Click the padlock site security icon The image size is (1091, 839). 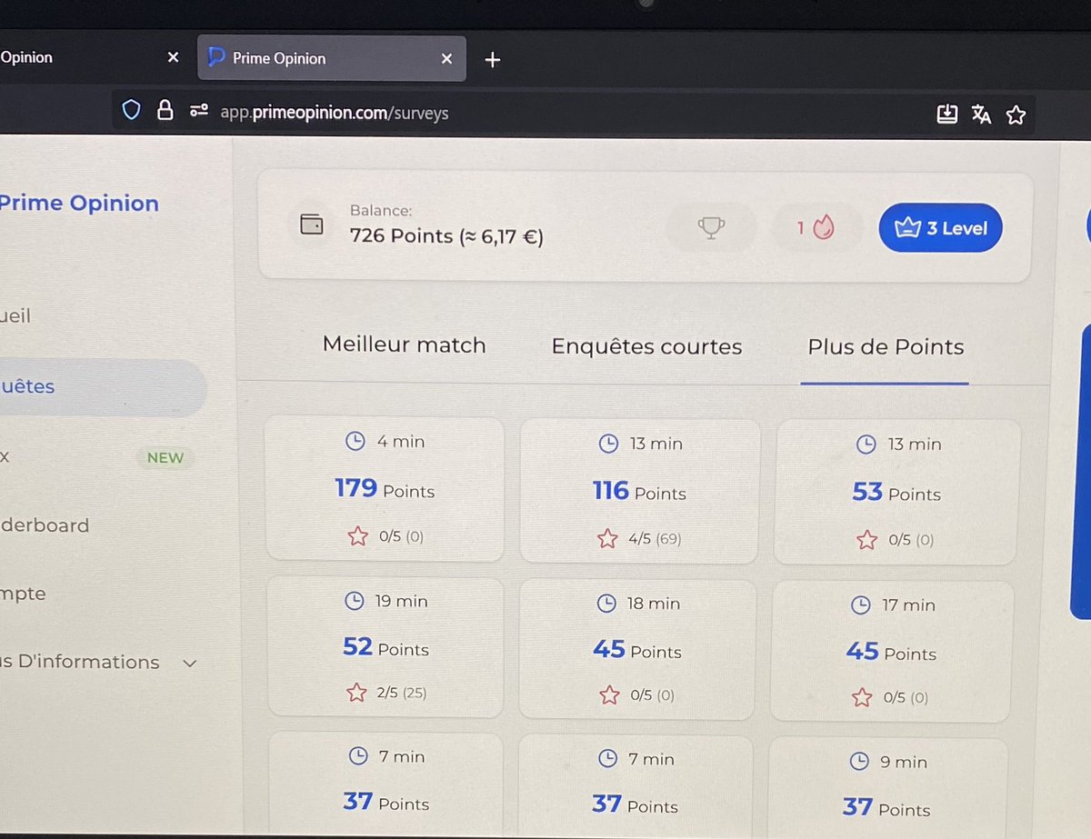click(165, 110)
